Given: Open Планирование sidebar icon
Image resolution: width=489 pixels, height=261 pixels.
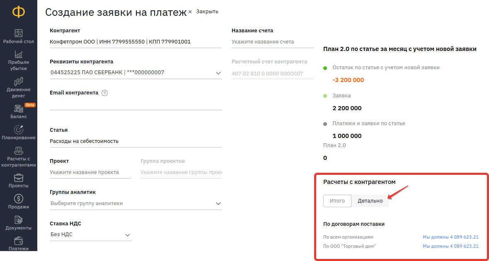Looking at the screenshot, I should click(x=19, y=130).
